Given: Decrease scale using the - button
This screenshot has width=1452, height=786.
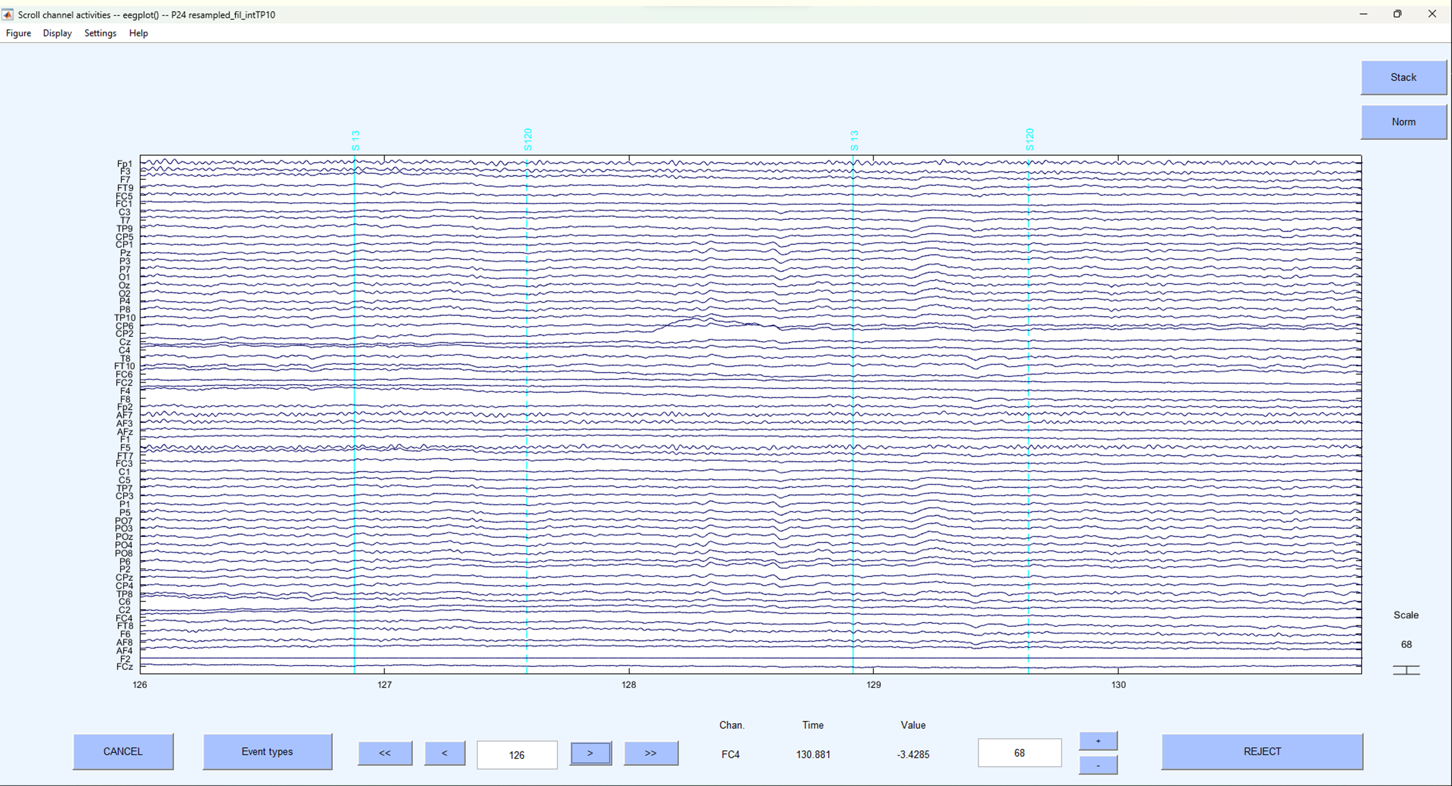Looking at the screenshot, I should pos(1098,765).
